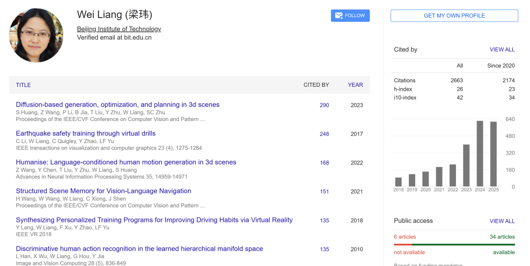Click the CITED BY column header
Viewport: 530px width, 266px height.
[316, 85]
